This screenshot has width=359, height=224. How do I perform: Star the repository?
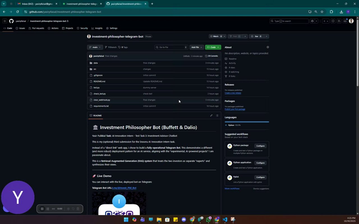click(256, 36)
